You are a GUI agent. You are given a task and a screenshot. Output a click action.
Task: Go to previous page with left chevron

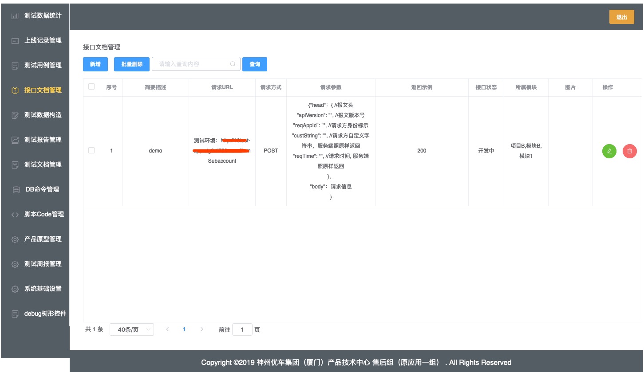[167, 329]
